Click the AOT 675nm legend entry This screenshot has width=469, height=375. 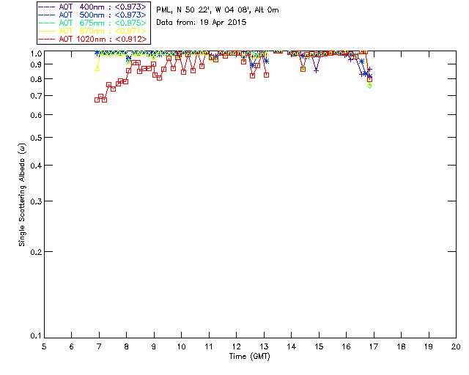92,23
